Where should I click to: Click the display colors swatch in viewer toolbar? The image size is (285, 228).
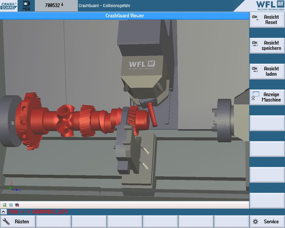click(17, 205)
